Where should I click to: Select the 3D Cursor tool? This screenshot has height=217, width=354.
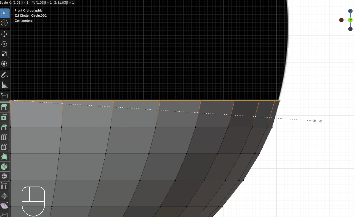click(x=4, y=23)
